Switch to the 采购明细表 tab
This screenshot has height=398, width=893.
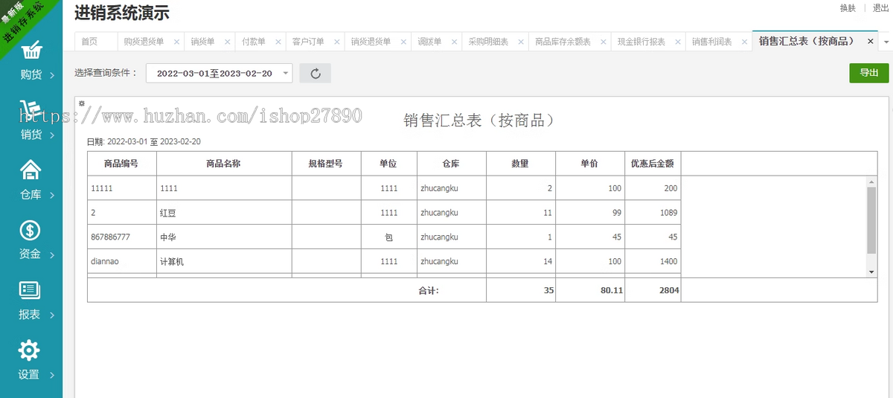[x=488, y=42]
